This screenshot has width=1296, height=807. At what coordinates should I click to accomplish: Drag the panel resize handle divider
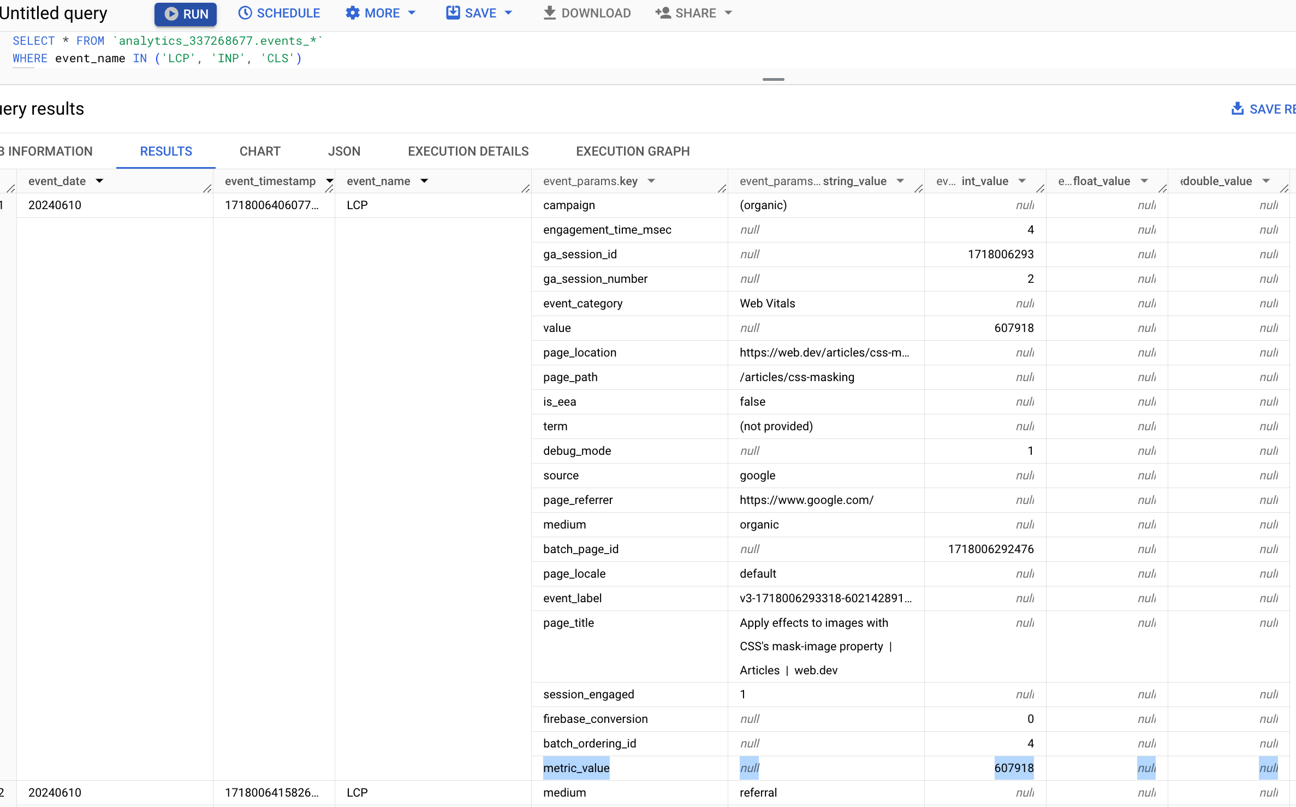tap(773, 79)
